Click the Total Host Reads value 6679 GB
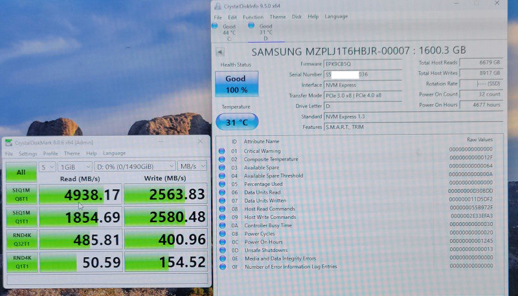Screen dimensions: 518x296 pyautogui.click(x=481, y=62)
